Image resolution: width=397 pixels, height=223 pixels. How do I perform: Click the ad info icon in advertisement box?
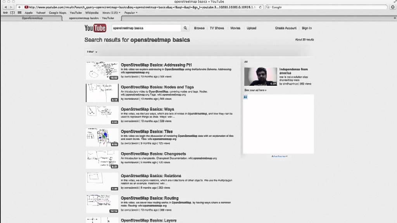click(x=245, y=97)
